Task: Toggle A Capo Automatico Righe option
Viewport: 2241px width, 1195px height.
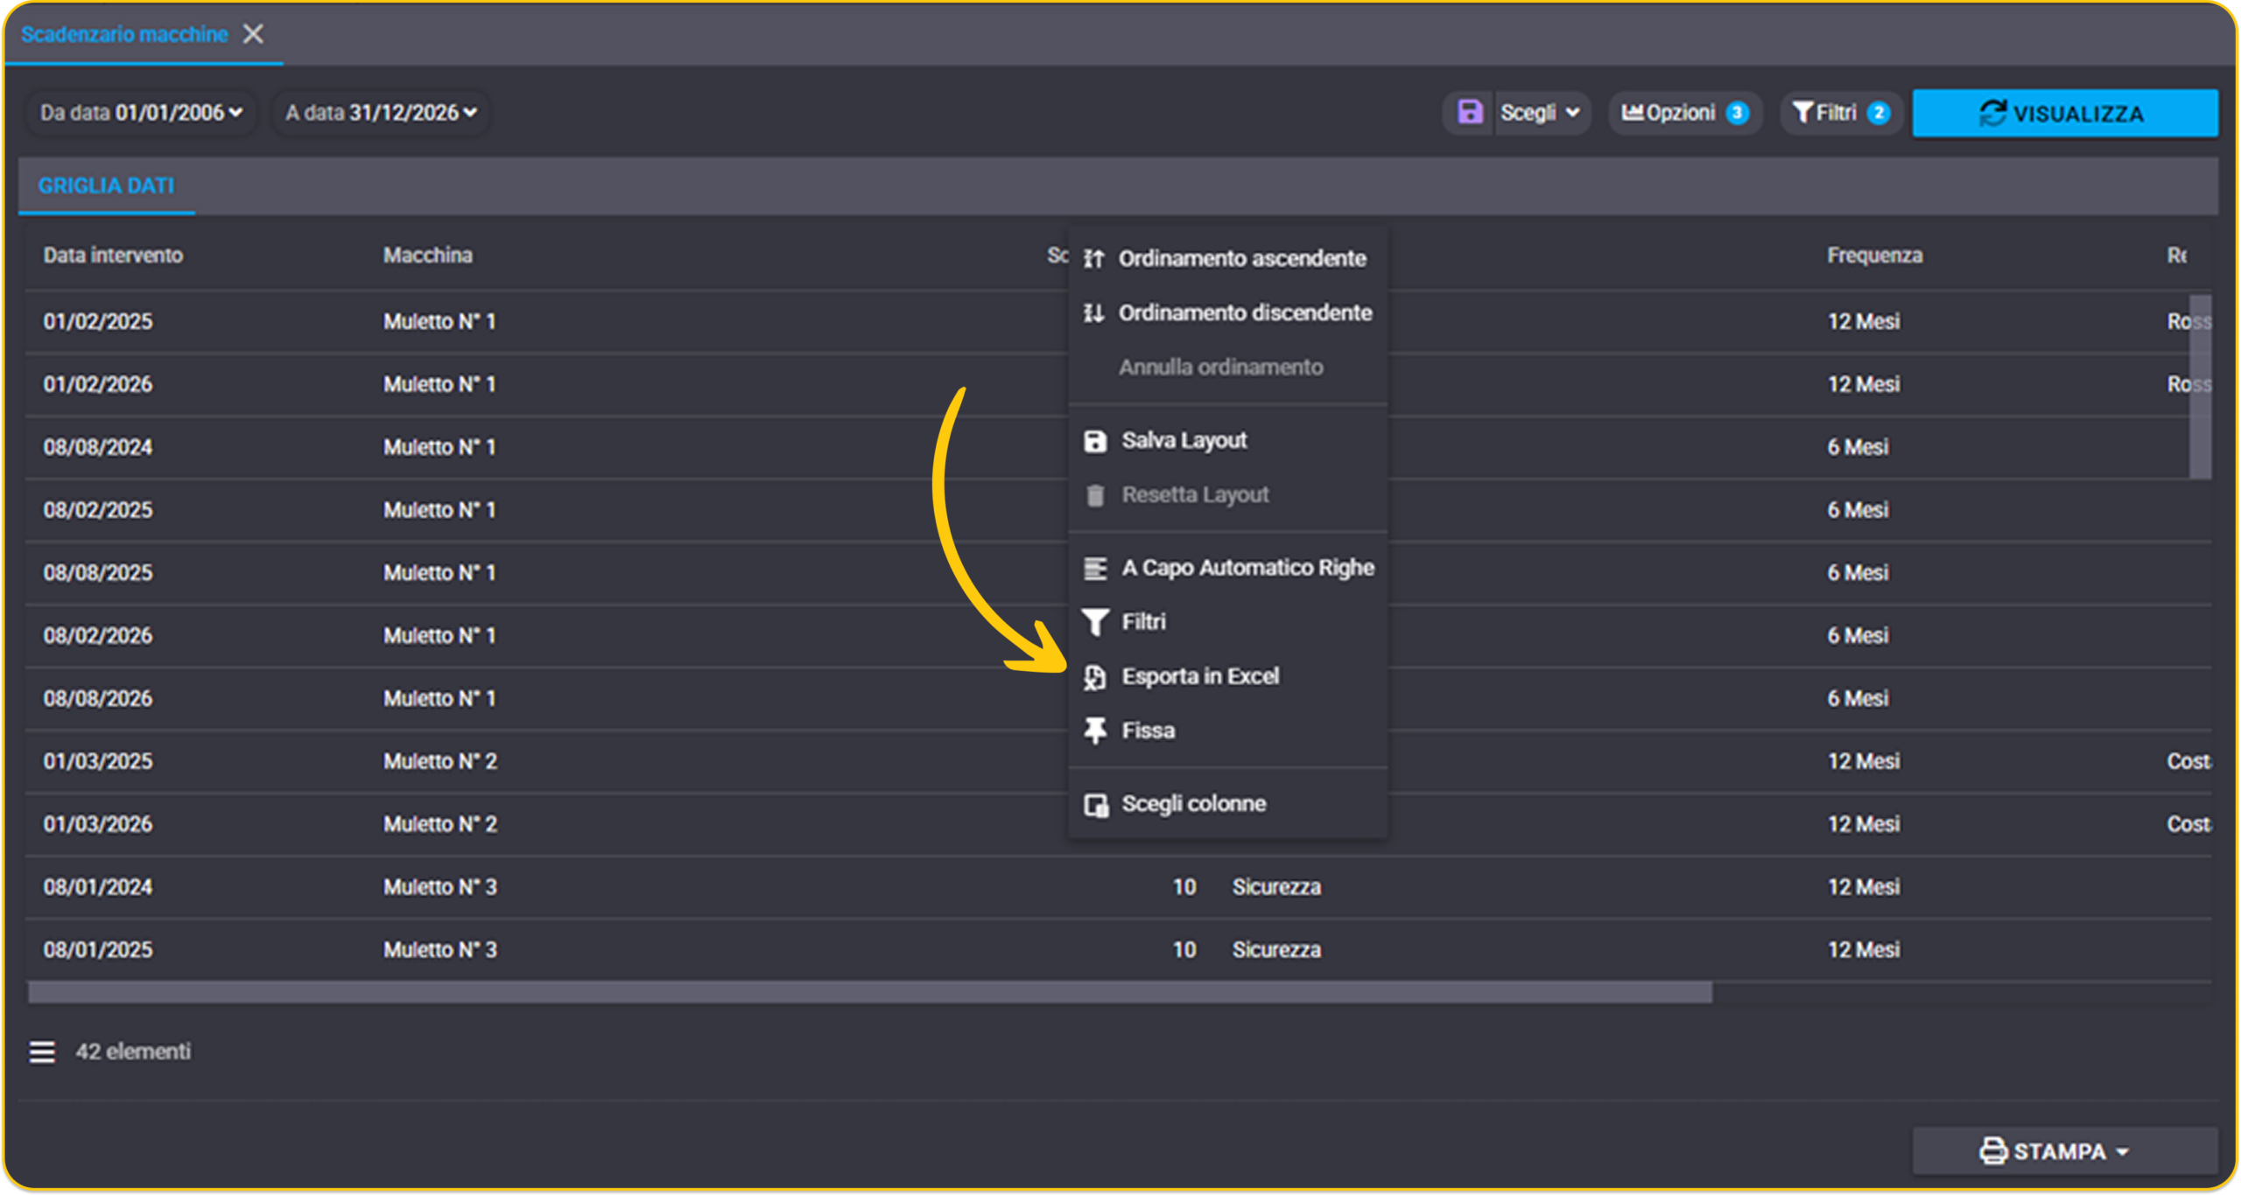Action: point(1227,569)
